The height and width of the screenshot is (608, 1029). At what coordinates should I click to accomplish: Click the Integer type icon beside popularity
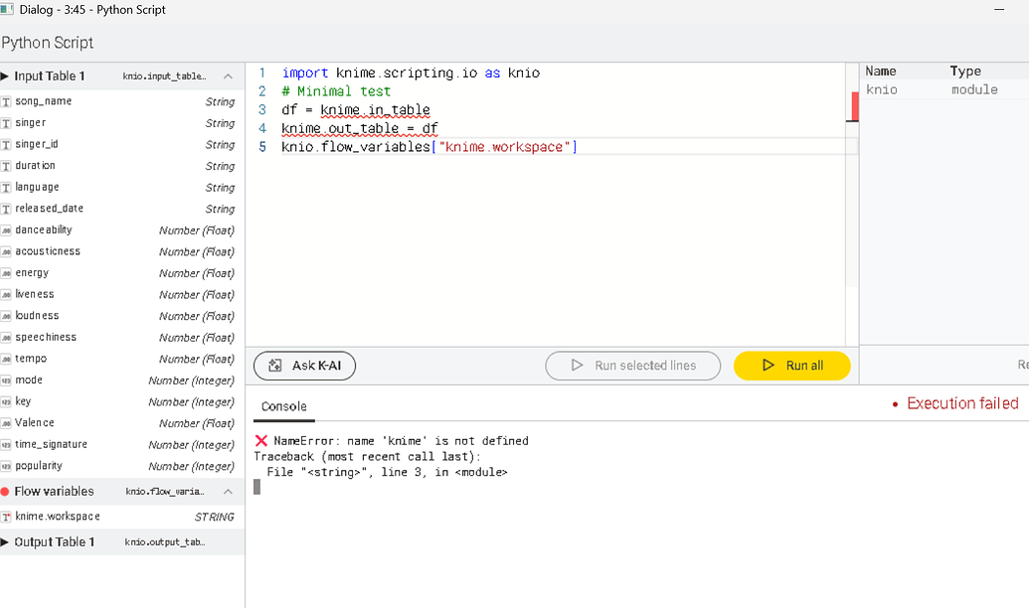tap(9, 466)
